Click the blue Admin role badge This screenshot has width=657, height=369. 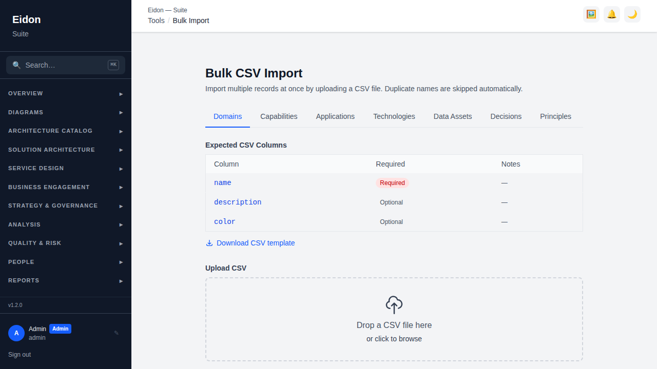point(60,329)
